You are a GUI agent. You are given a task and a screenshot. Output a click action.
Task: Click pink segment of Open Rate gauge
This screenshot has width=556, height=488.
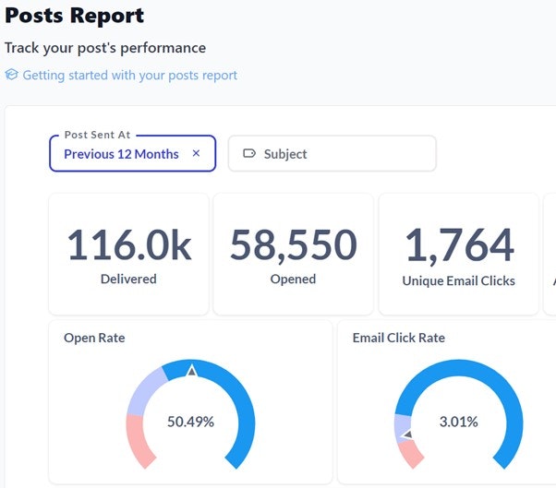(139, 441)
